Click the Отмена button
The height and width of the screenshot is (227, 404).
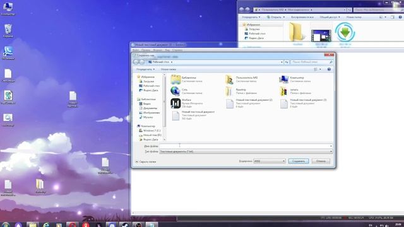point(321,161)
